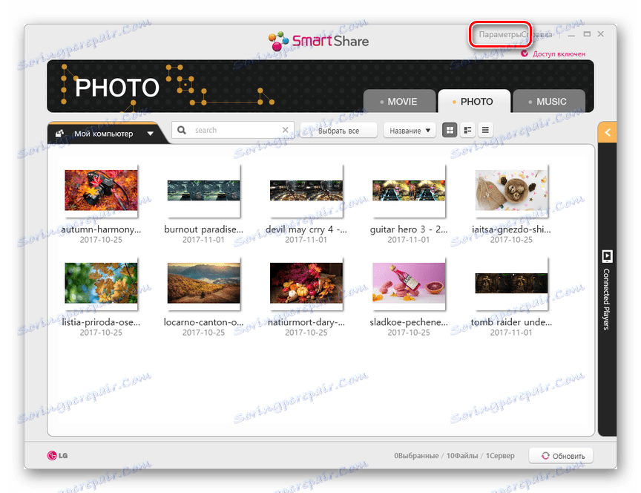Screen dimensions: 641x493
Task: Switch to the MUSIC tab
Action: [548, 102]
